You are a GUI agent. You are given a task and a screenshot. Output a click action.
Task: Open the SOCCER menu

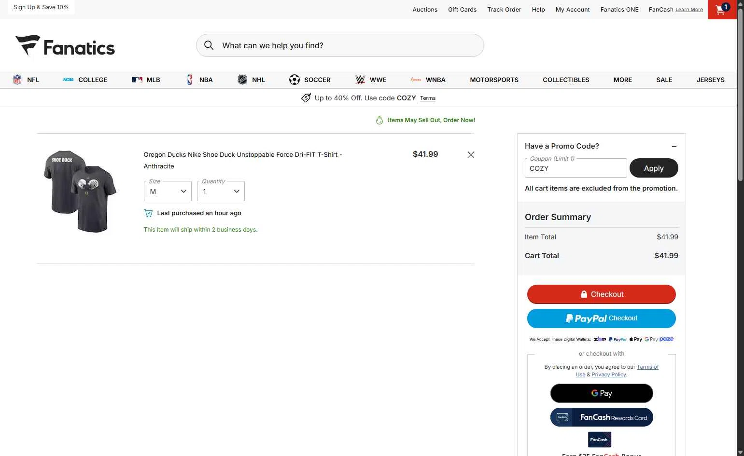(x=317, y=80)
